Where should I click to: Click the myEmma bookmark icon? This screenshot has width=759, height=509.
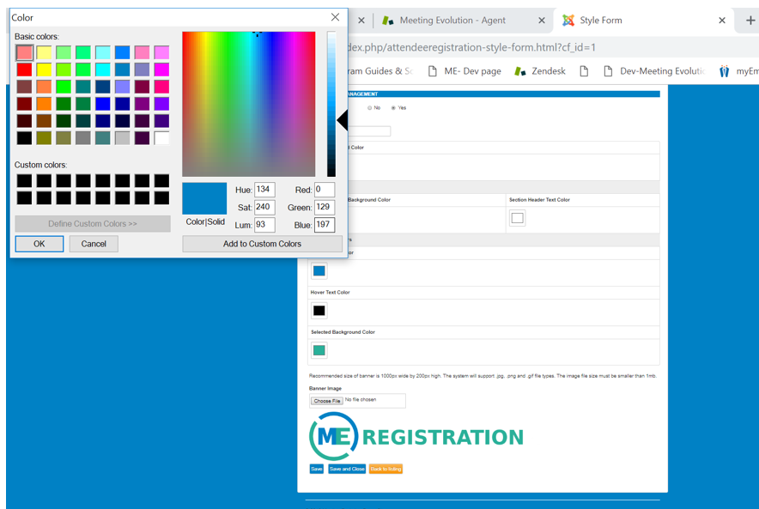click(722, 70)
